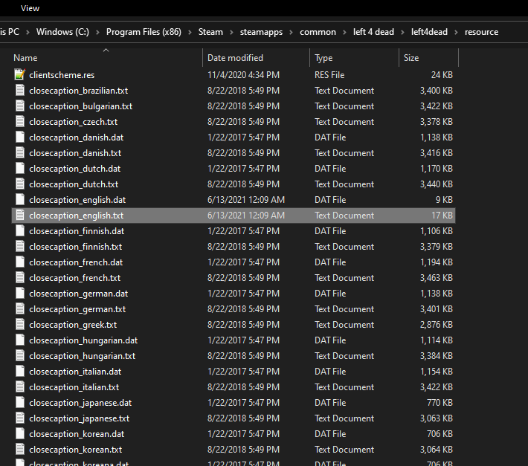Go to steamapps breadcrumb

tap(261, 32)
